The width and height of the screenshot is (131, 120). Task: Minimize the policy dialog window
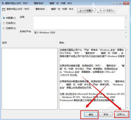pos(114,3)
